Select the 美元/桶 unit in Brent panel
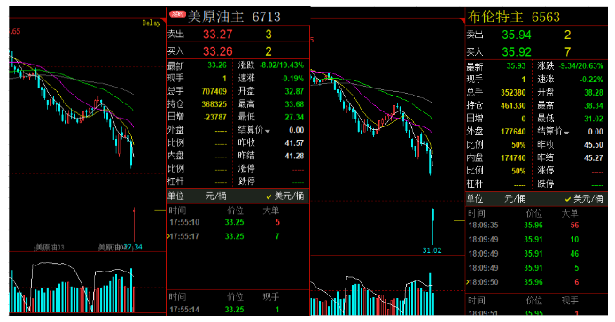 [584, 199]
